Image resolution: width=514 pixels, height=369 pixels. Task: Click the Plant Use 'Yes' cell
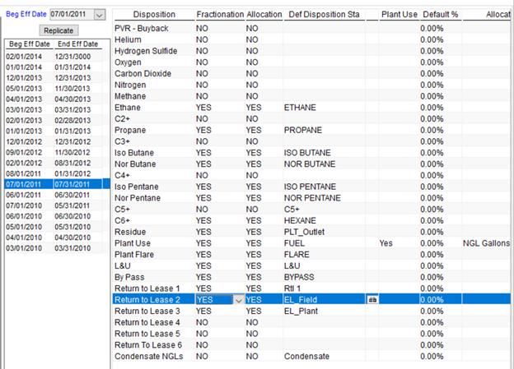[x=386, y=244]
